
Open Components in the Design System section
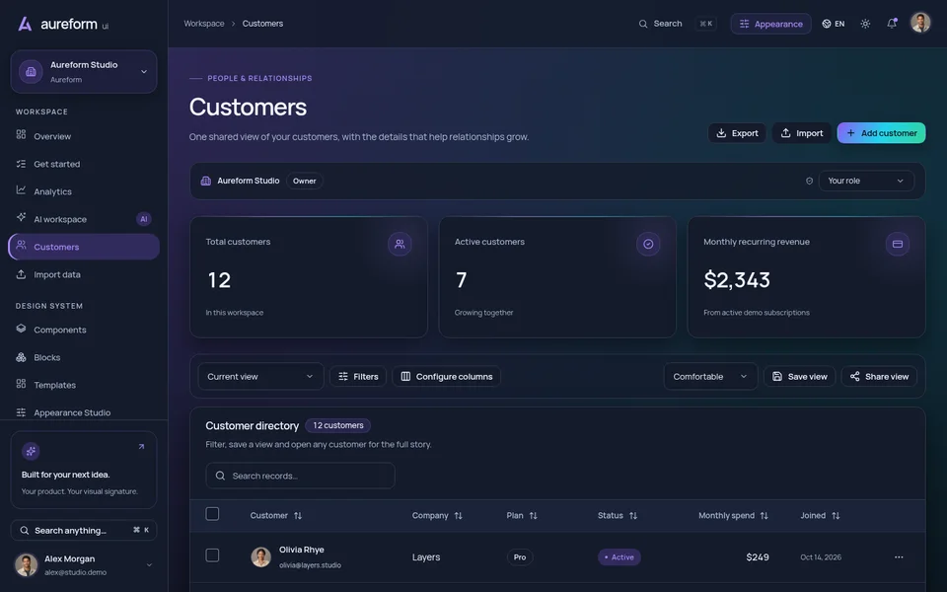(x=84, y=330)
